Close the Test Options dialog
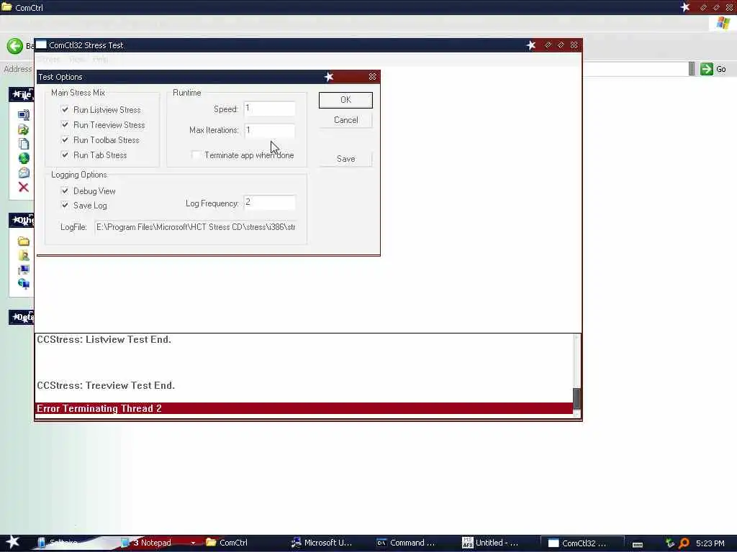The height and width of the screenshot is (552, 737). point(372,76)
